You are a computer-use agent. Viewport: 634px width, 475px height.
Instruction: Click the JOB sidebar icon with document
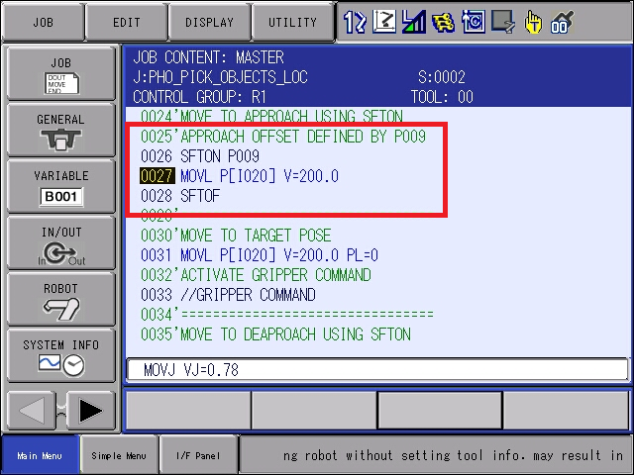pos(61,73)
